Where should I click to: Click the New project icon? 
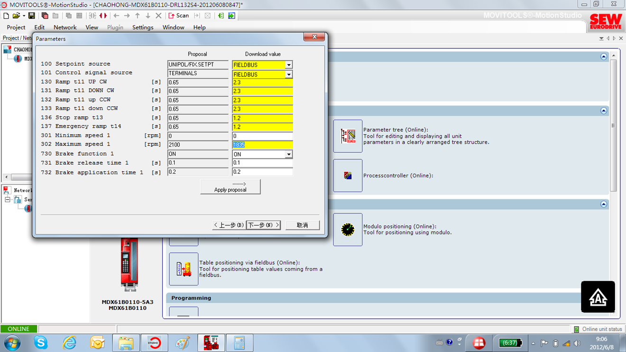coord(6,16)
